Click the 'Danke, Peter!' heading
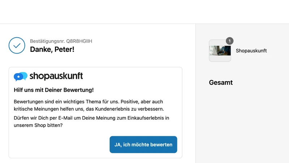The width and height of the screenshot is (289, 163). (x=52, y=49)
